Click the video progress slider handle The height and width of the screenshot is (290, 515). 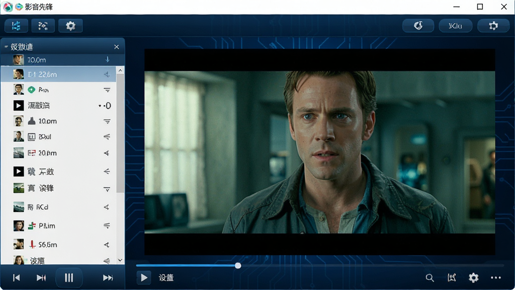click(238, 265)
